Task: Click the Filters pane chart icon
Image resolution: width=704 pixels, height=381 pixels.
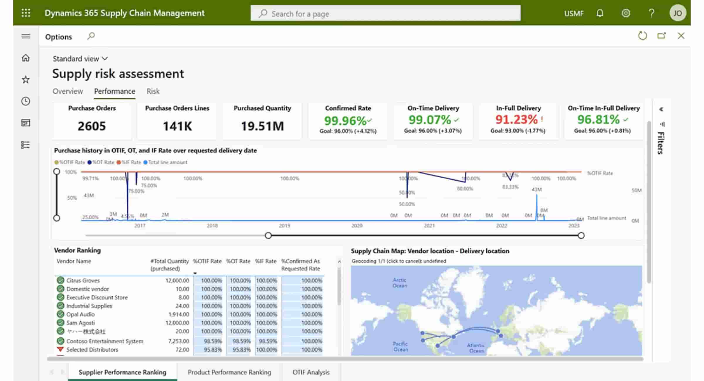Action: [662, 124]
